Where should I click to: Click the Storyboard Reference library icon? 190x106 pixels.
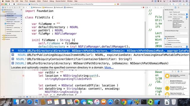[x=167, y=82]
